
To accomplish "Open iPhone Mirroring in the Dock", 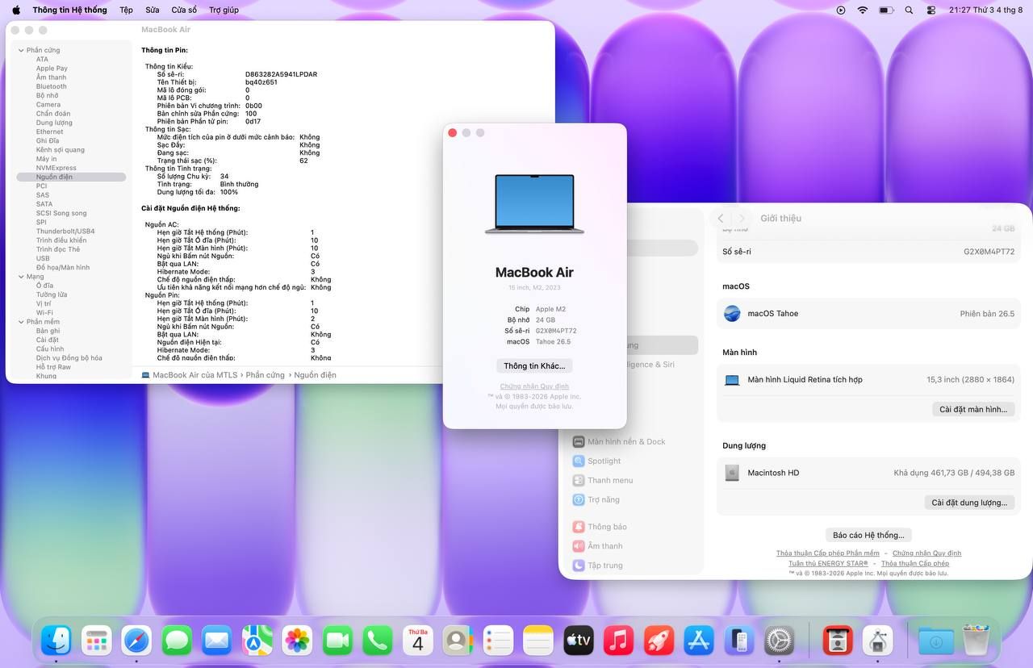I will pyautogui.click(x=739, y=641).
